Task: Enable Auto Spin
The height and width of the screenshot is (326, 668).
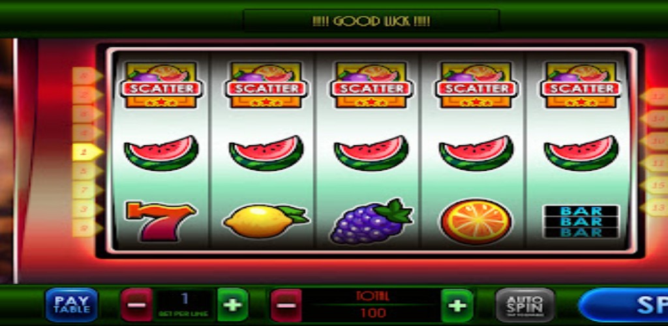Action: click(x=525, y=304)
